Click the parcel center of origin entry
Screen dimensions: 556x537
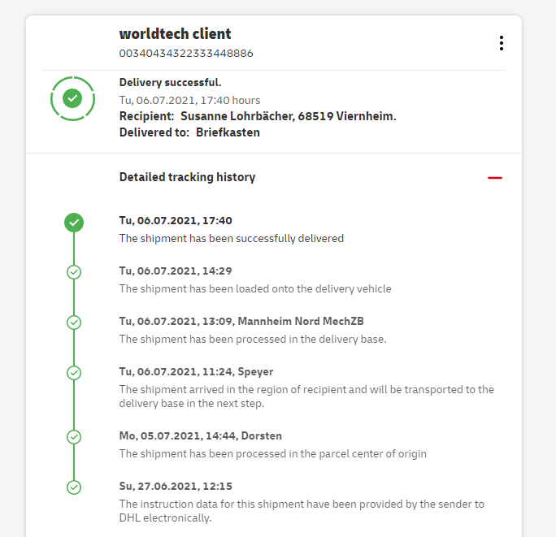(x=273, y=454)
